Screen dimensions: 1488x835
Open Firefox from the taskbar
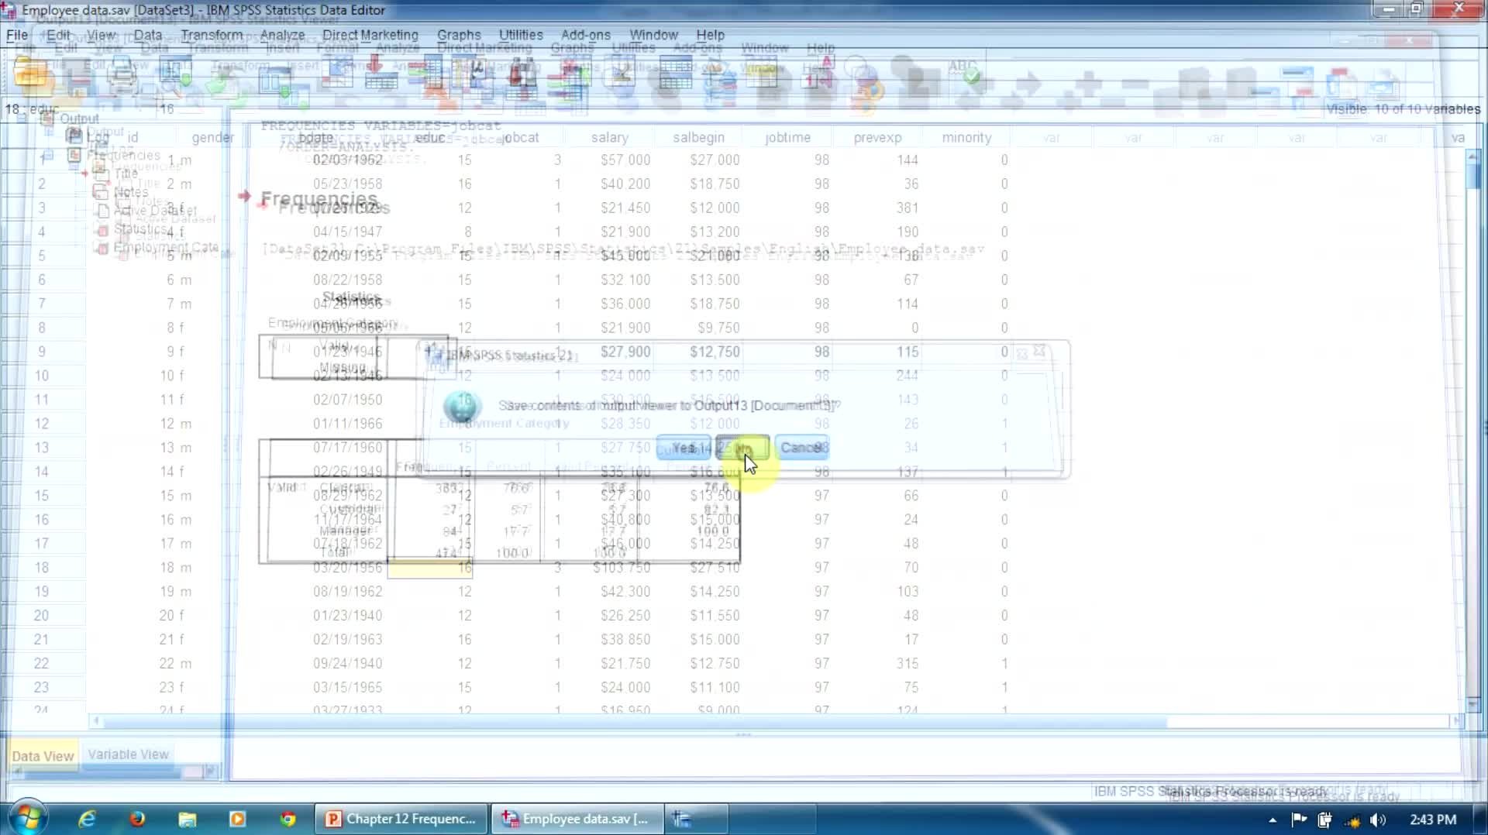(x=137, y=819)
